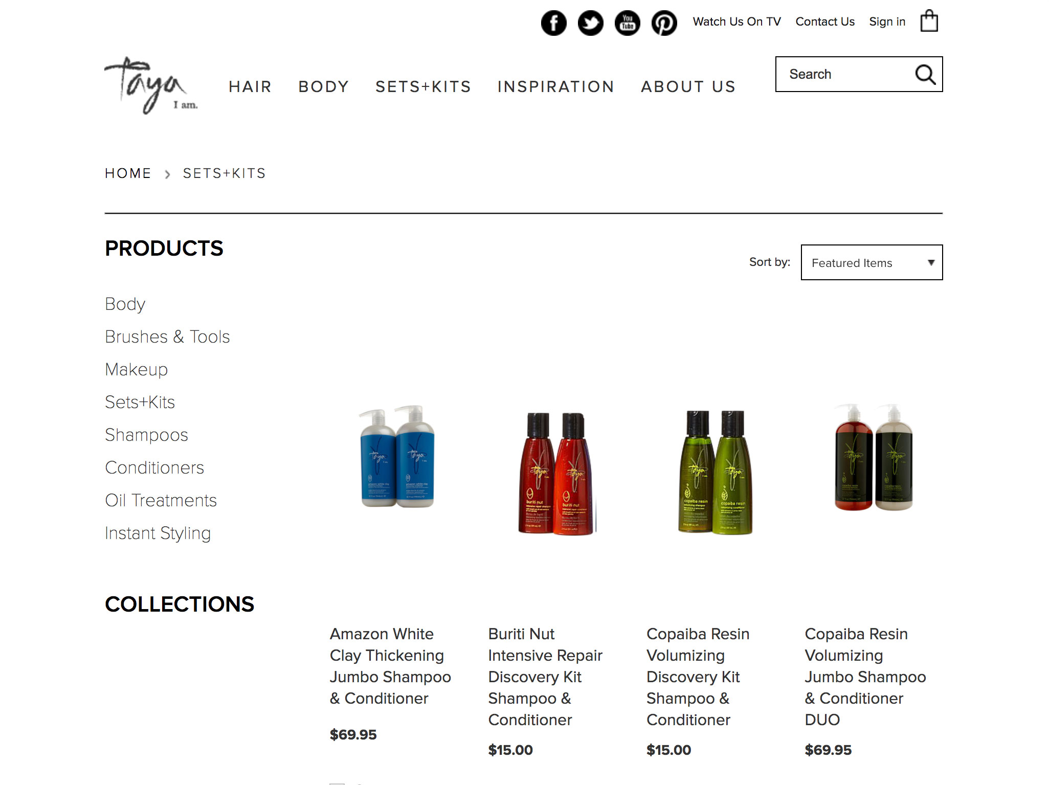This screenshot has height=785, width=1049.
Task: Open the HAIR navigation menu
Action: click(x=250, y=87)
